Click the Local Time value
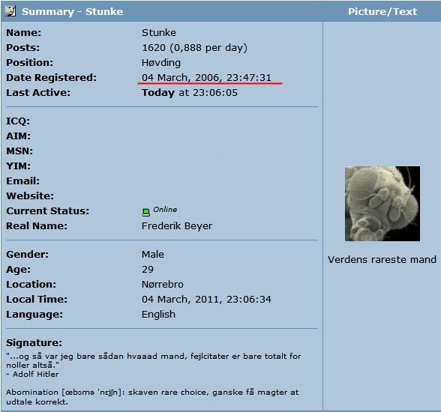The image size is (441, 412). (x=206, y=300)
